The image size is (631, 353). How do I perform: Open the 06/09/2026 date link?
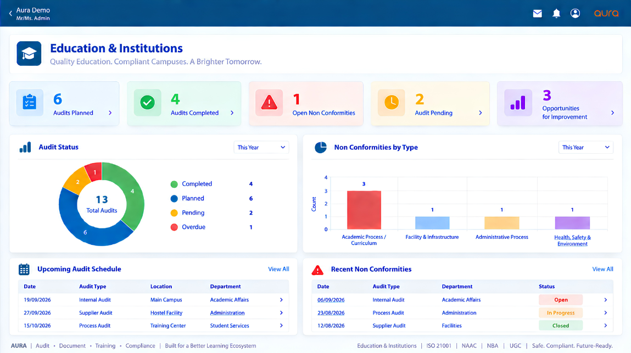[331, 300]
